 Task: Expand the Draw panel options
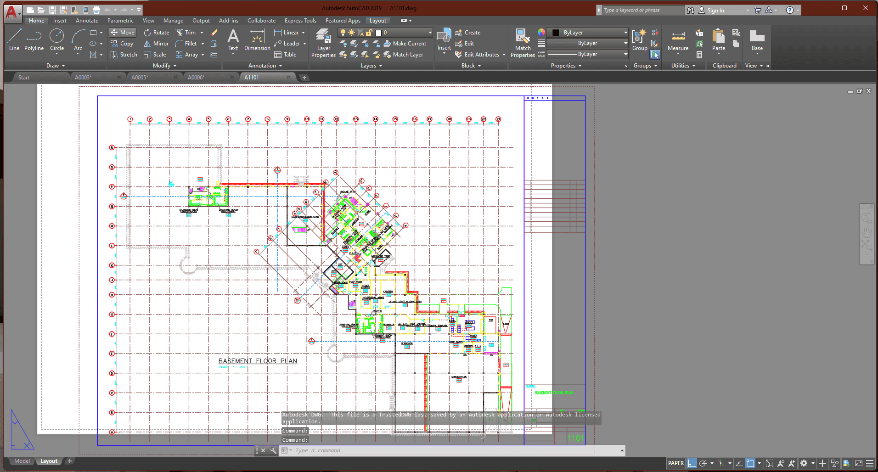(56, 66)
